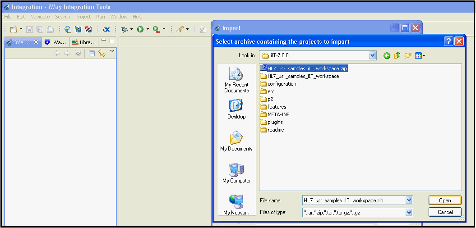
Task: Click the New wizard icon in main toolbar
Action: 14,29
